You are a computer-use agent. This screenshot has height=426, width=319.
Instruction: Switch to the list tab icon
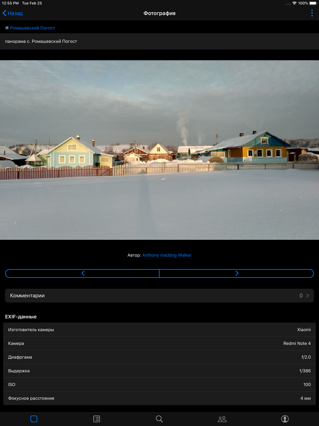pos(97,419)
